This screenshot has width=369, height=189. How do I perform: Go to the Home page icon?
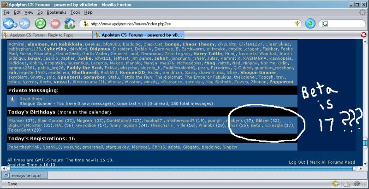(70, 23)
